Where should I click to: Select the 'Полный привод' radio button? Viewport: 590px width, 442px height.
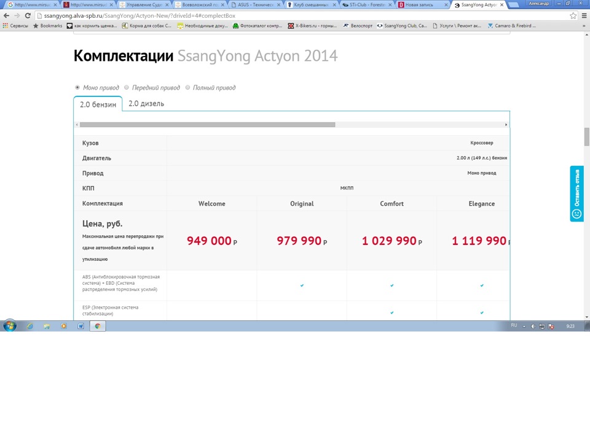187,87
